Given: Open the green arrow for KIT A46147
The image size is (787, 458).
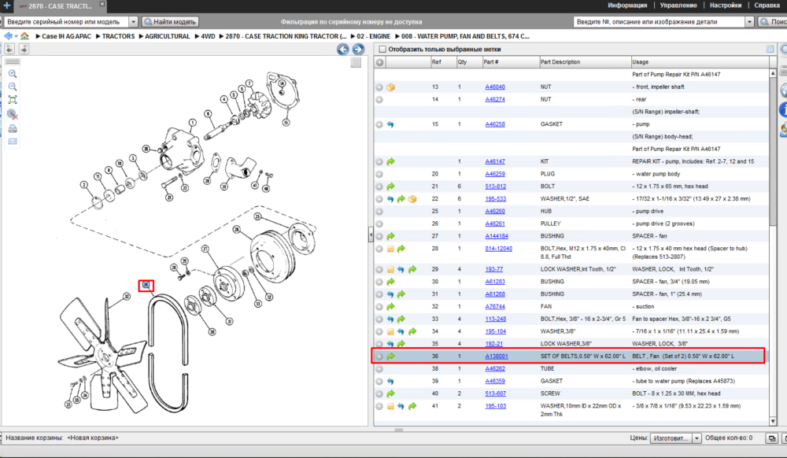Looking at the screenshot, I should tap(390, 161).
